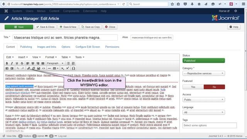Screen dimensions: 247x139
Task: Set Featured to No
Action: (x=214, y=87)
